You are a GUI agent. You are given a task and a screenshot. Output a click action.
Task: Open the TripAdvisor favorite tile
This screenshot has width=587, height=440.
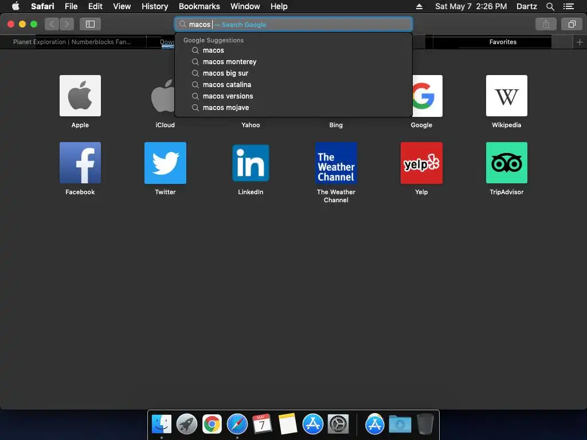(507, 163)
